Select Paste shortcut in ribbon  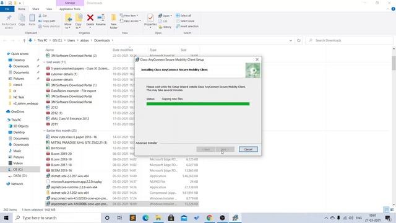(49, 26)
